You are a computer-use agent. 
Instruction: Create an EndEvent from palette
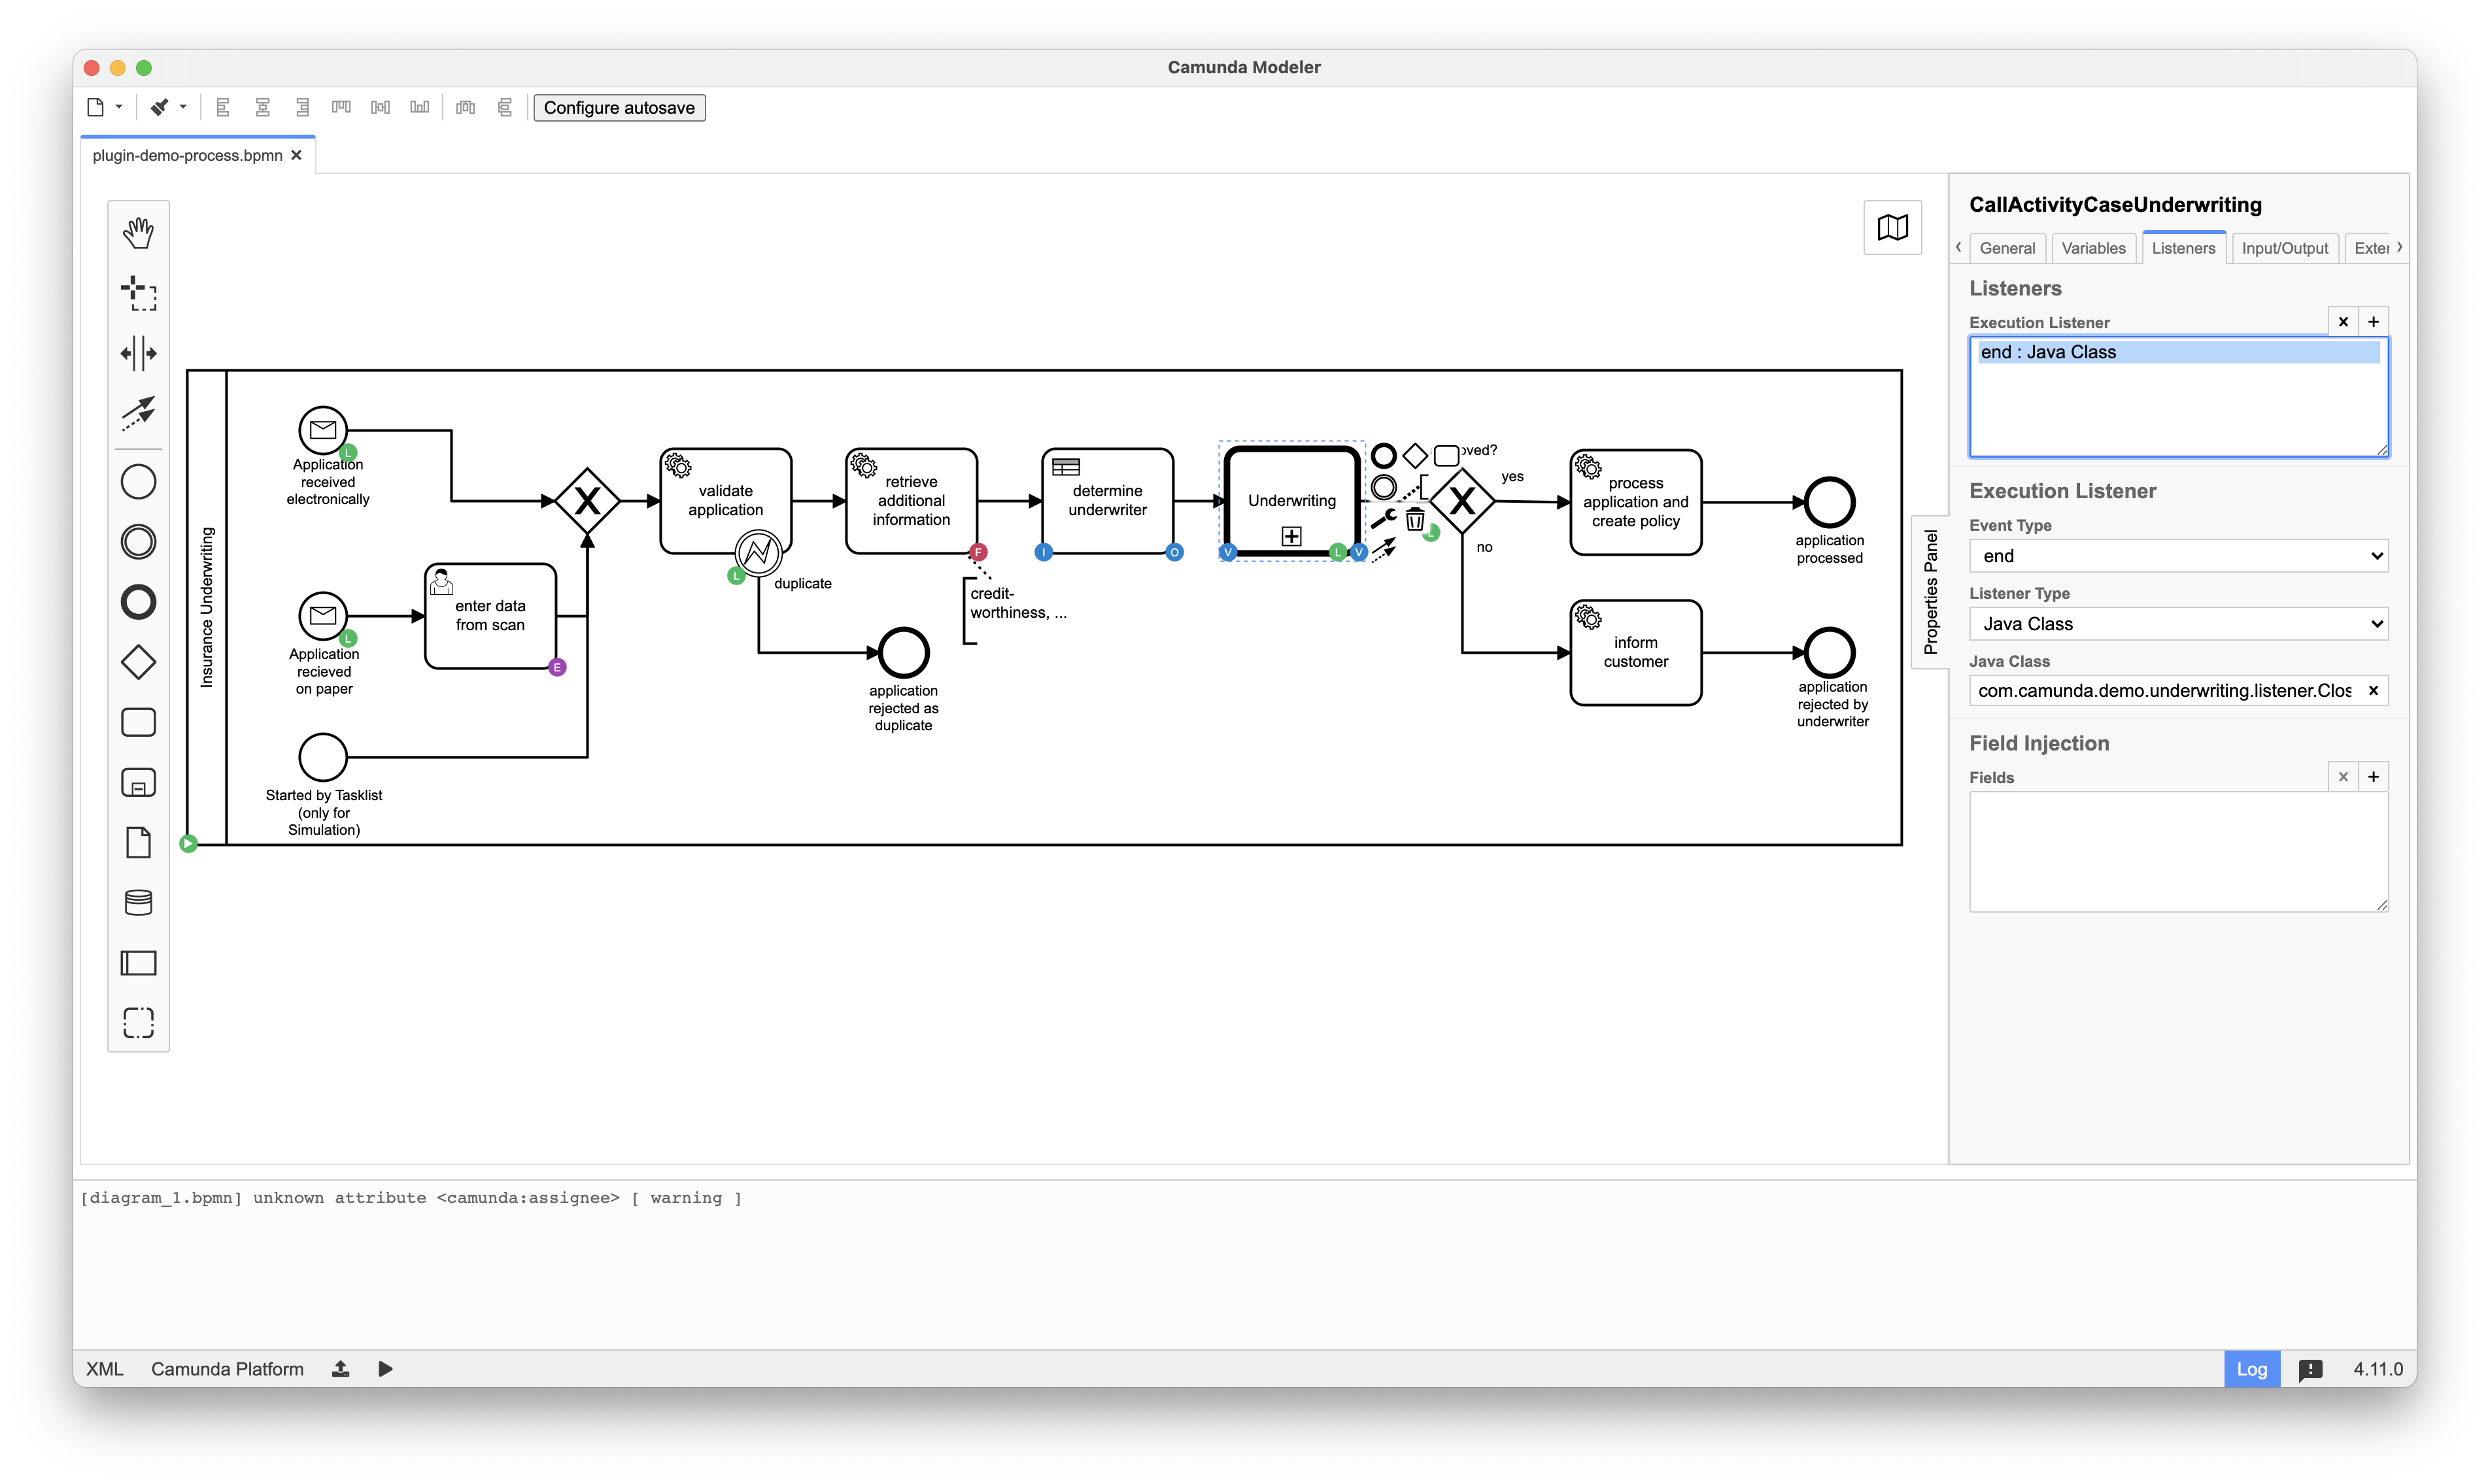coord(138,602)
